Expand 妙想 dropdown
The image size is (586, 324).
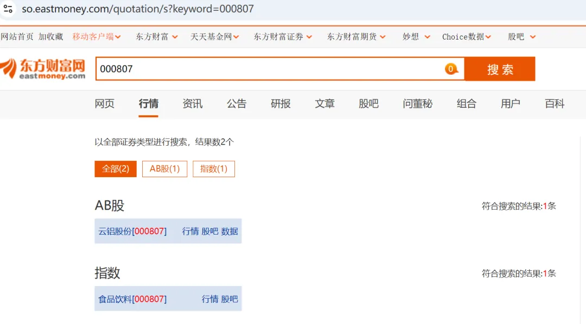(x=416, y=37)
